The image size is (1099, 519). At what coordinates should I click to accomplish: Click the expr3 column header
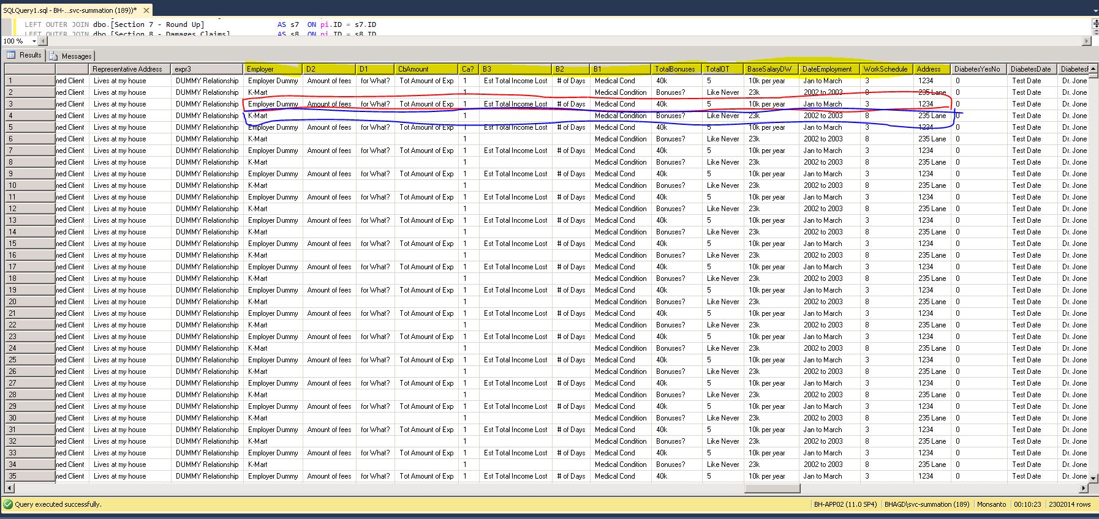(x=206, y=69)
